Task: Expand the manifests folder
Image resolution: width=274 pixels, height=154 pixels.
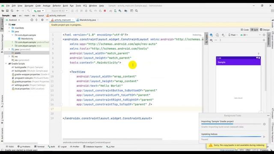Action: (x=9, y=28)
